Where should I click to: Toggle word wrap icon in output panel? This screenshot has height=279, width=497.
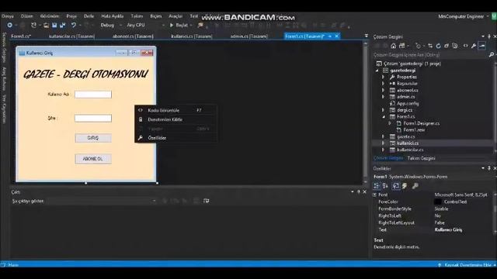(x=207, y=201)
